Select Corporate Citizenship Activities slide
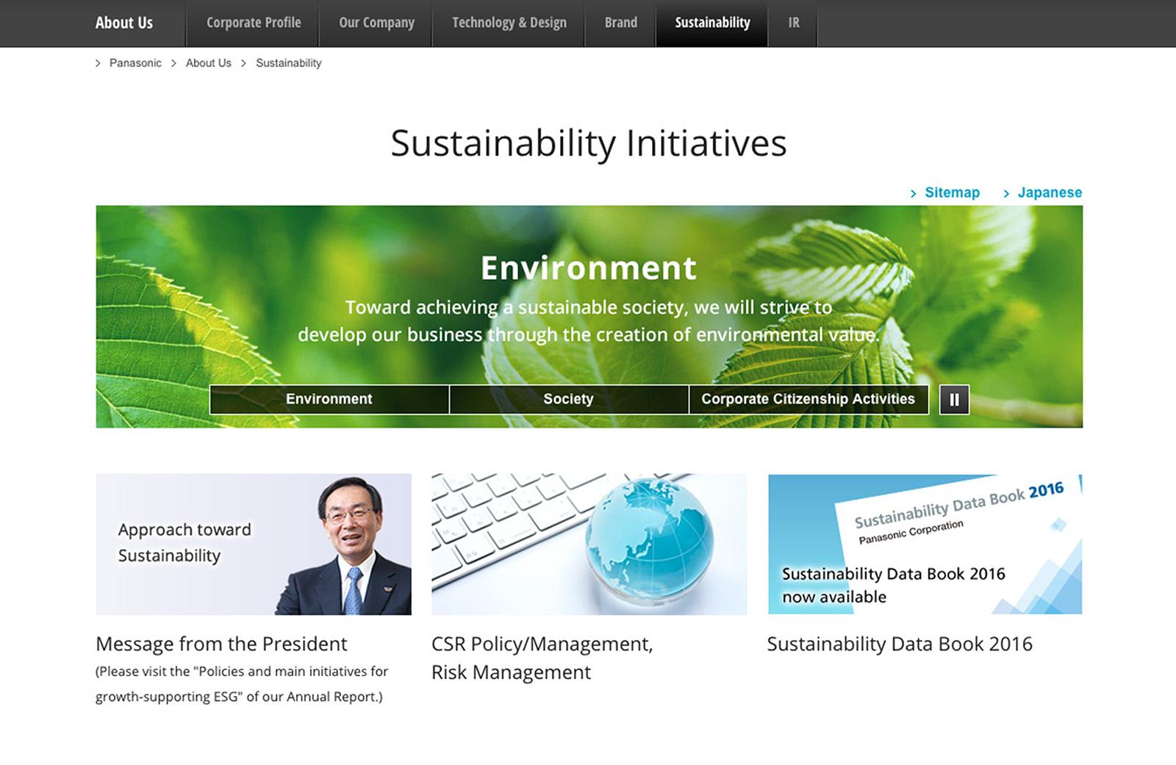1176x765 pixels. click(x=808, y=399)
